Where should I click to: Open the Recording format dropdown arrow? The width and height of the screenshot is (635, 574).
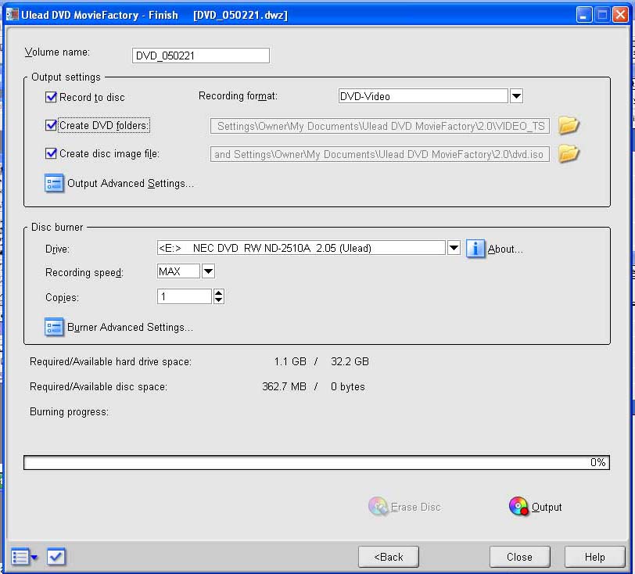pos(516,96)
